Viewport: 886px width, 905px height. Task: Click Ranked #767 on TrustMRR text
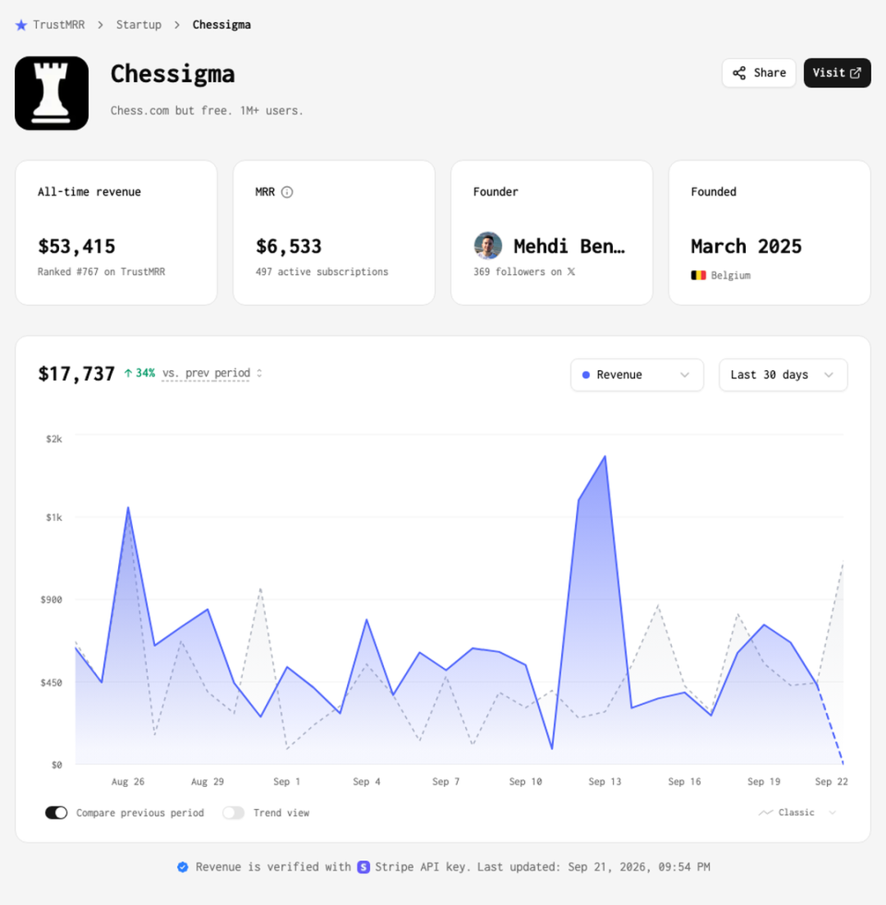click(x=102, y=272)
